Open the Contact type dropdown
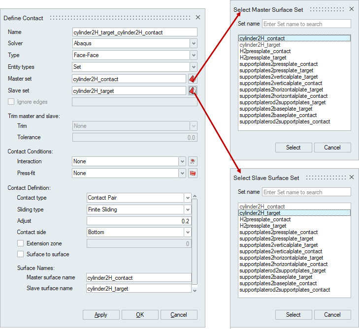The image size is (359, 329). [188, 198]
